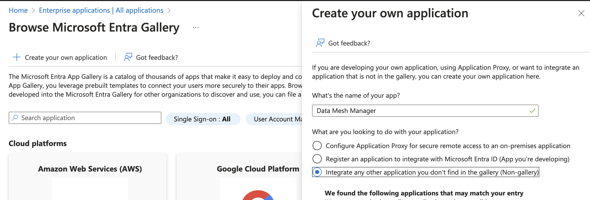This screenshot has width=590, height=200.
Task: Click the Data Mesh Manager app name field
Action: point(420,111)
